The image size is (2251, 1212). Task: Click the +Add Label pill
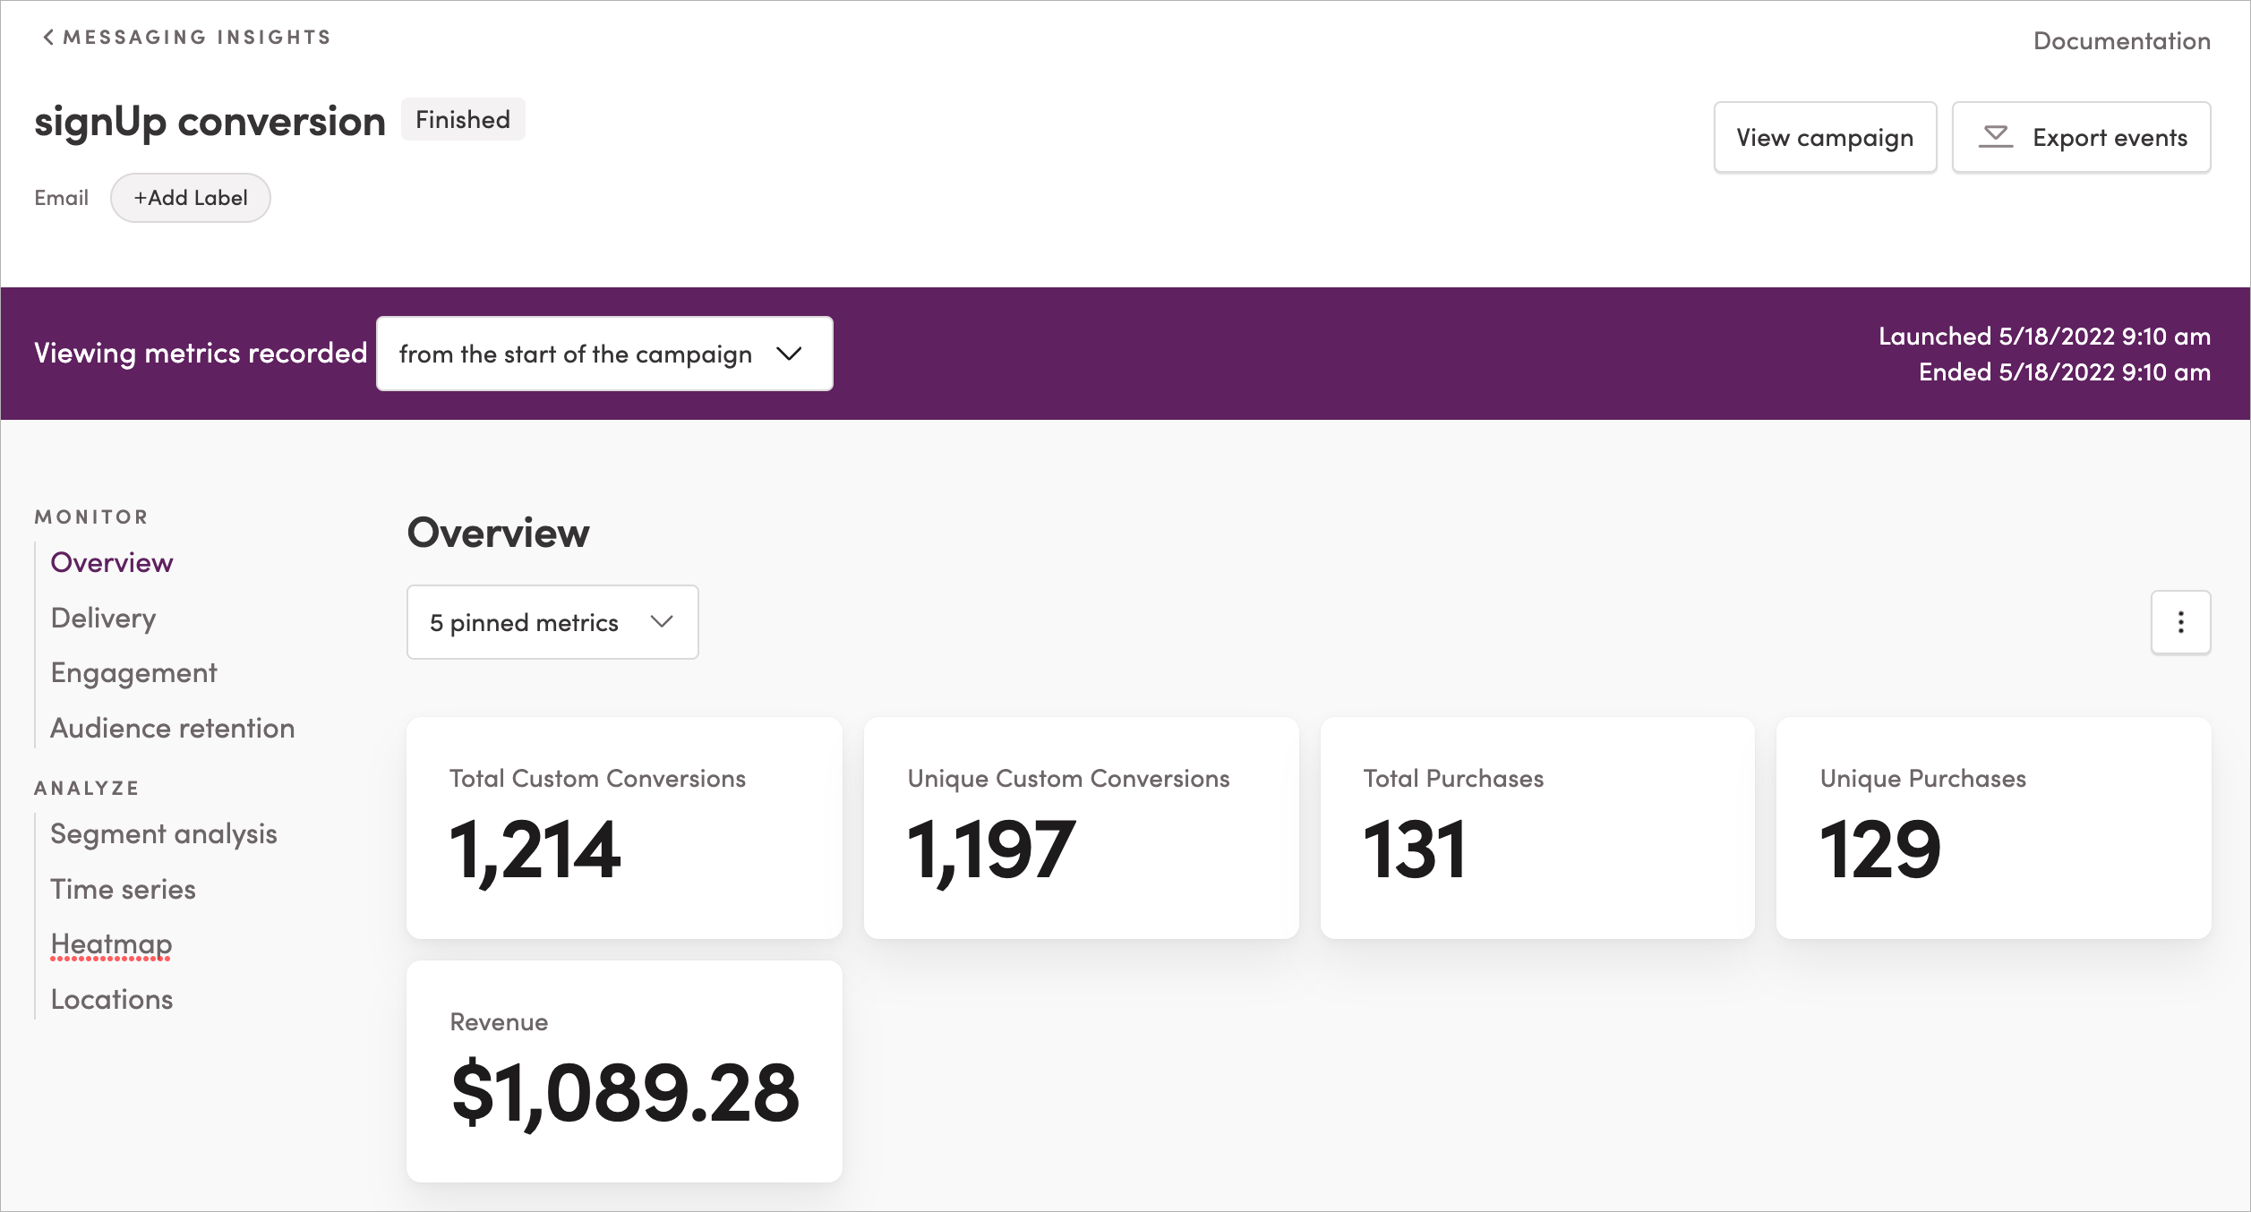190,197
